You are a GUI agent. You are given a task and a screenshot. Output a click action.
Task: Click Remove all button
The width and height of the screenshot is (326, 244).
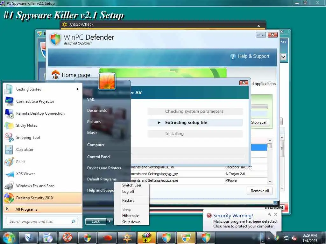tap(260, 191)
